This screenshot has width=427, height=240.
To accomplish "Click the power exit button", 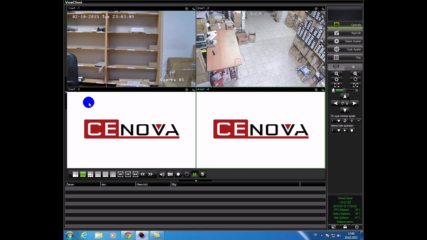I will point(357,227).
